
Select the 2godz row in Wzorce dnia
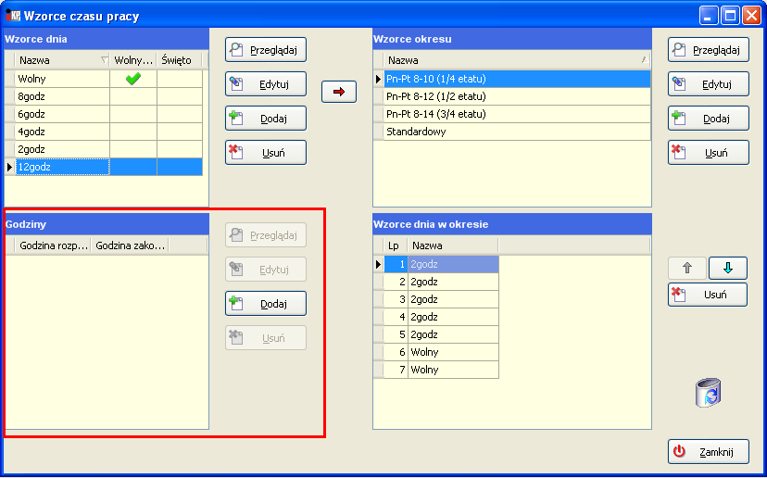(x=103, y=149)
